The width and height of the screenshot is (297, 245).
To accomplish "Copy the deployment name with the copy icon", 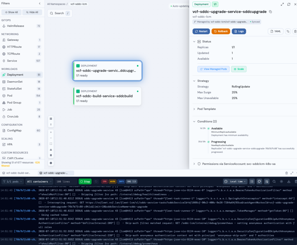I will [x=271, y=12].
